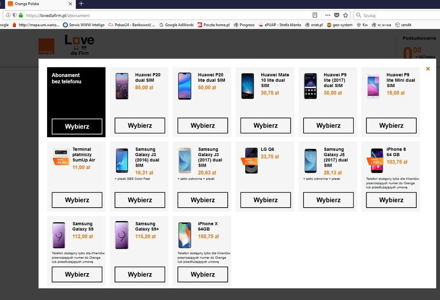440x300 pixels.
Task: Click the site information icon in address bar
Action: (8, 15)
